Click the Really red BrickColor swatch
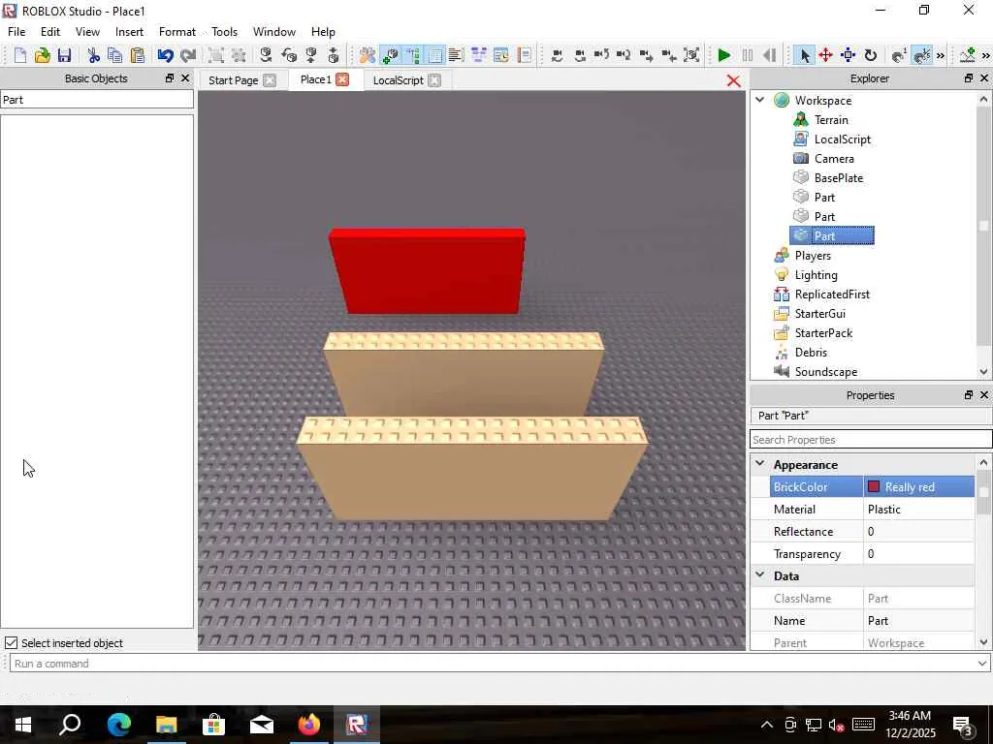Viewport: 993px width, 744px height. click(874, 486)
